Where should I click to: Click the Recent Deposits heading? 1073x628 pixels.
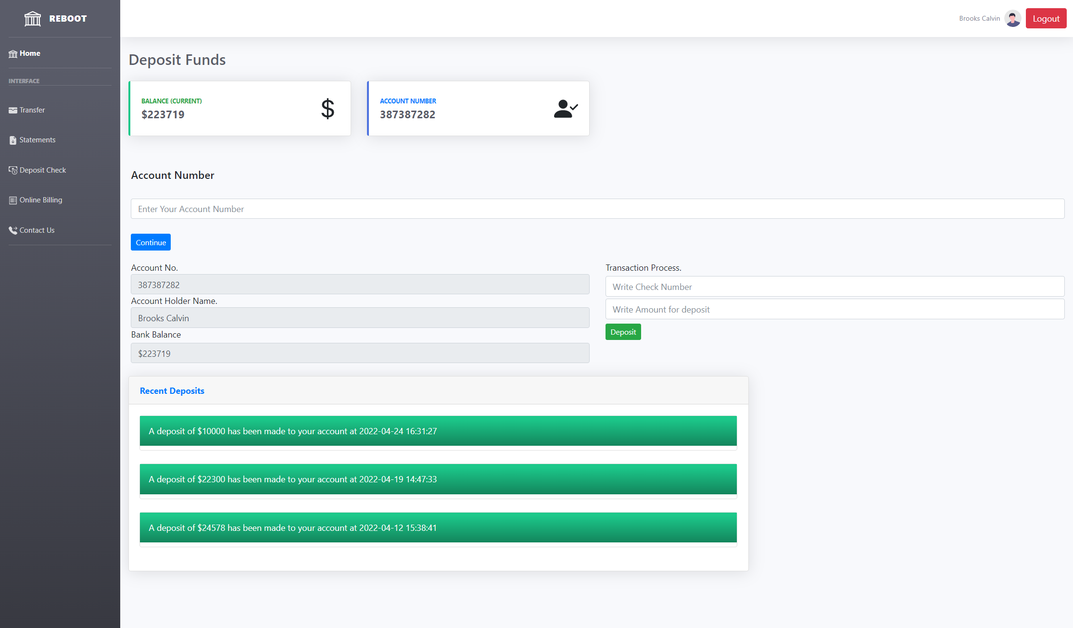tap(172, 391)
